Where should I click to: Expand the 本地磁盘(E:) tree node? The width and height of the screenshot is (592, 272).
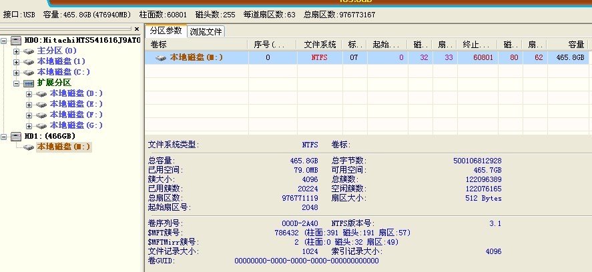[29, 105]
